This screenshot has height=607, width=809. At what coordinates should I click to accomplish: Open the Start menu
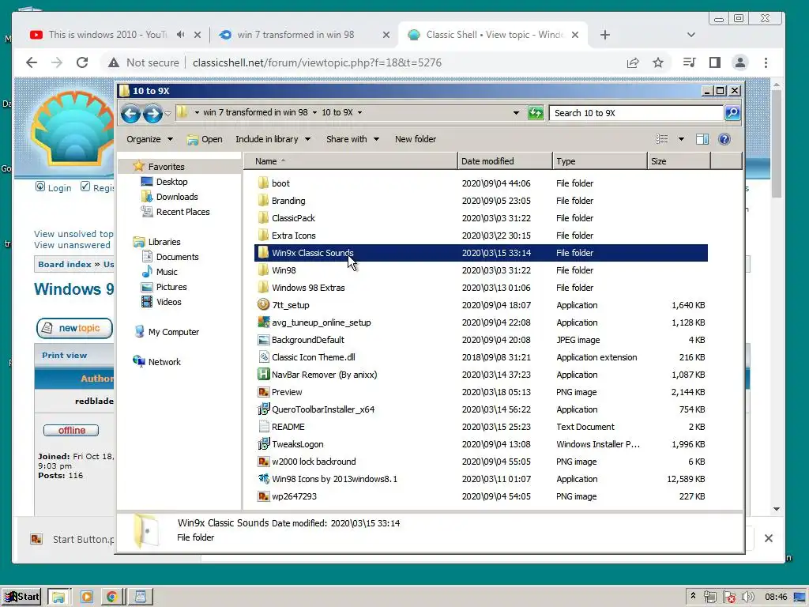22,597
